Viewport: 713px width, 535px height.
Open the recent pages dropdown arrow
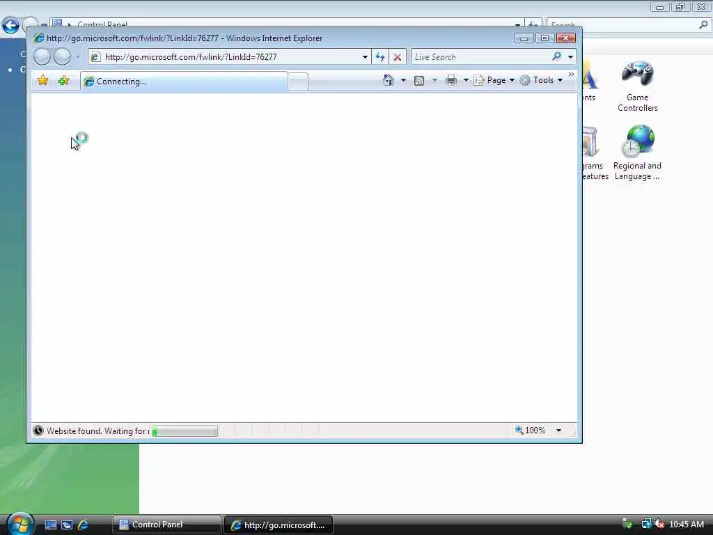tap(77, 57)
